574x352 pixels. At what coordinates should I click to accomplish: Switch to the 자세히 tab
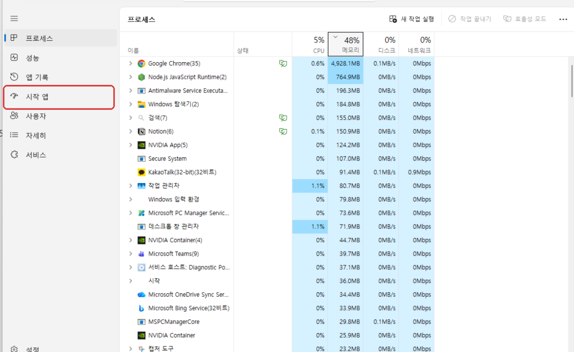coord(61,135)
